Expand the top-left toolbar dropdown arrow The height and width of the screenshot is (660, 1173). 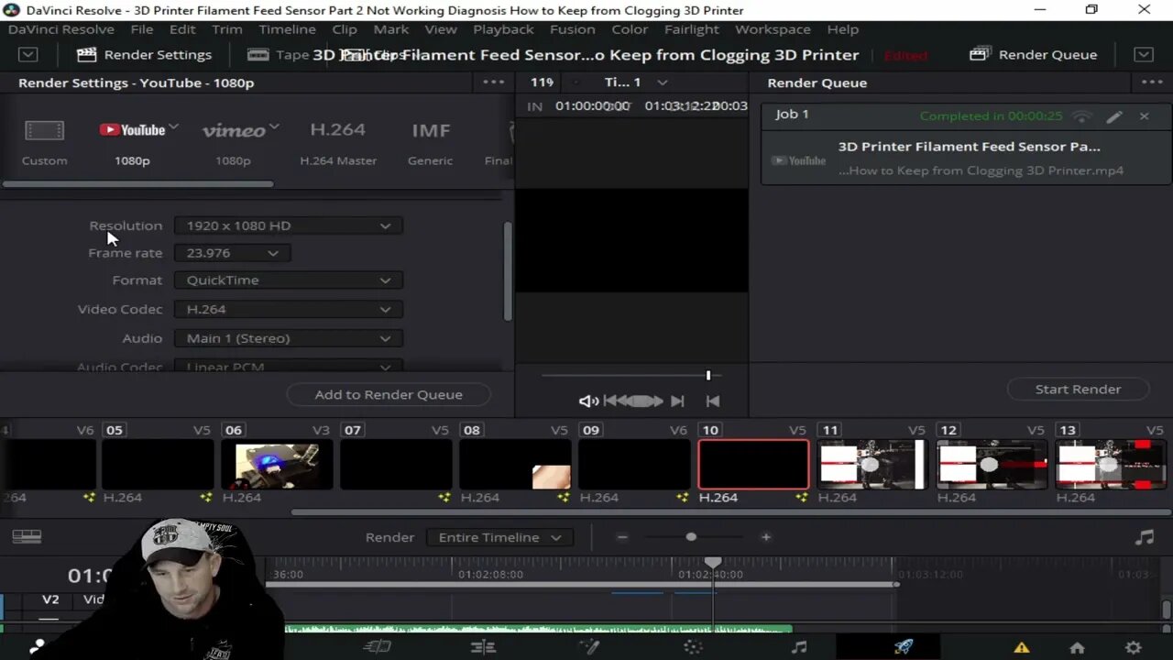click(28, 55)
